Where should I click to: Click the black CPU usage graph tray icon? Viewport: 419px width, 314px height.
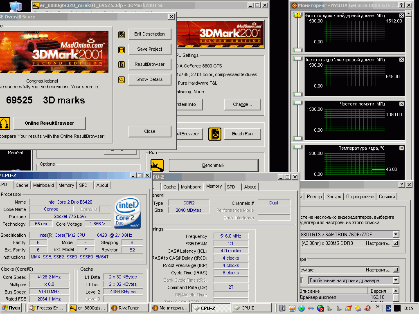pyautogui.click(x=397, y=308)
